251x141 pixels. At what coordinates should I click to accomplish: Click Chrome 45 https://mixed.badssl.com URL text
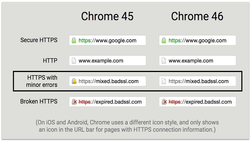108,82
